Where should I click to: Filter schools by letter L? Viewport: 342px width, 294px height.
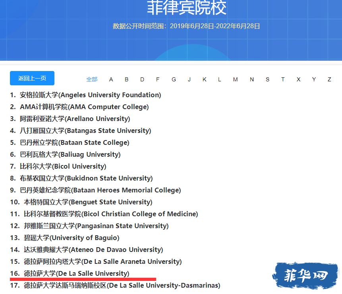(219, 79)
